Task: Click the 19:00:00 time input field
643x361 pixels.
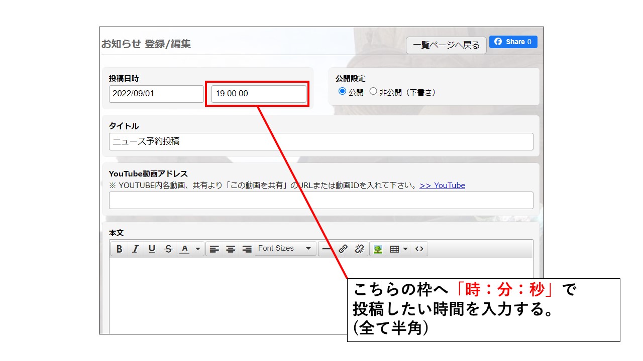Action: click(258, 94)
